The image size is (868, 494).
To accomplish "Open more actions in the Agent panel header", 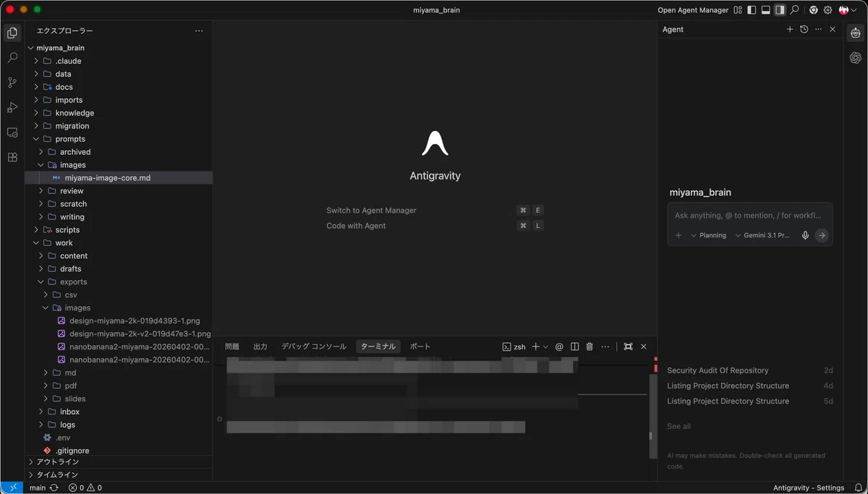I will click(x=818, y=30).
